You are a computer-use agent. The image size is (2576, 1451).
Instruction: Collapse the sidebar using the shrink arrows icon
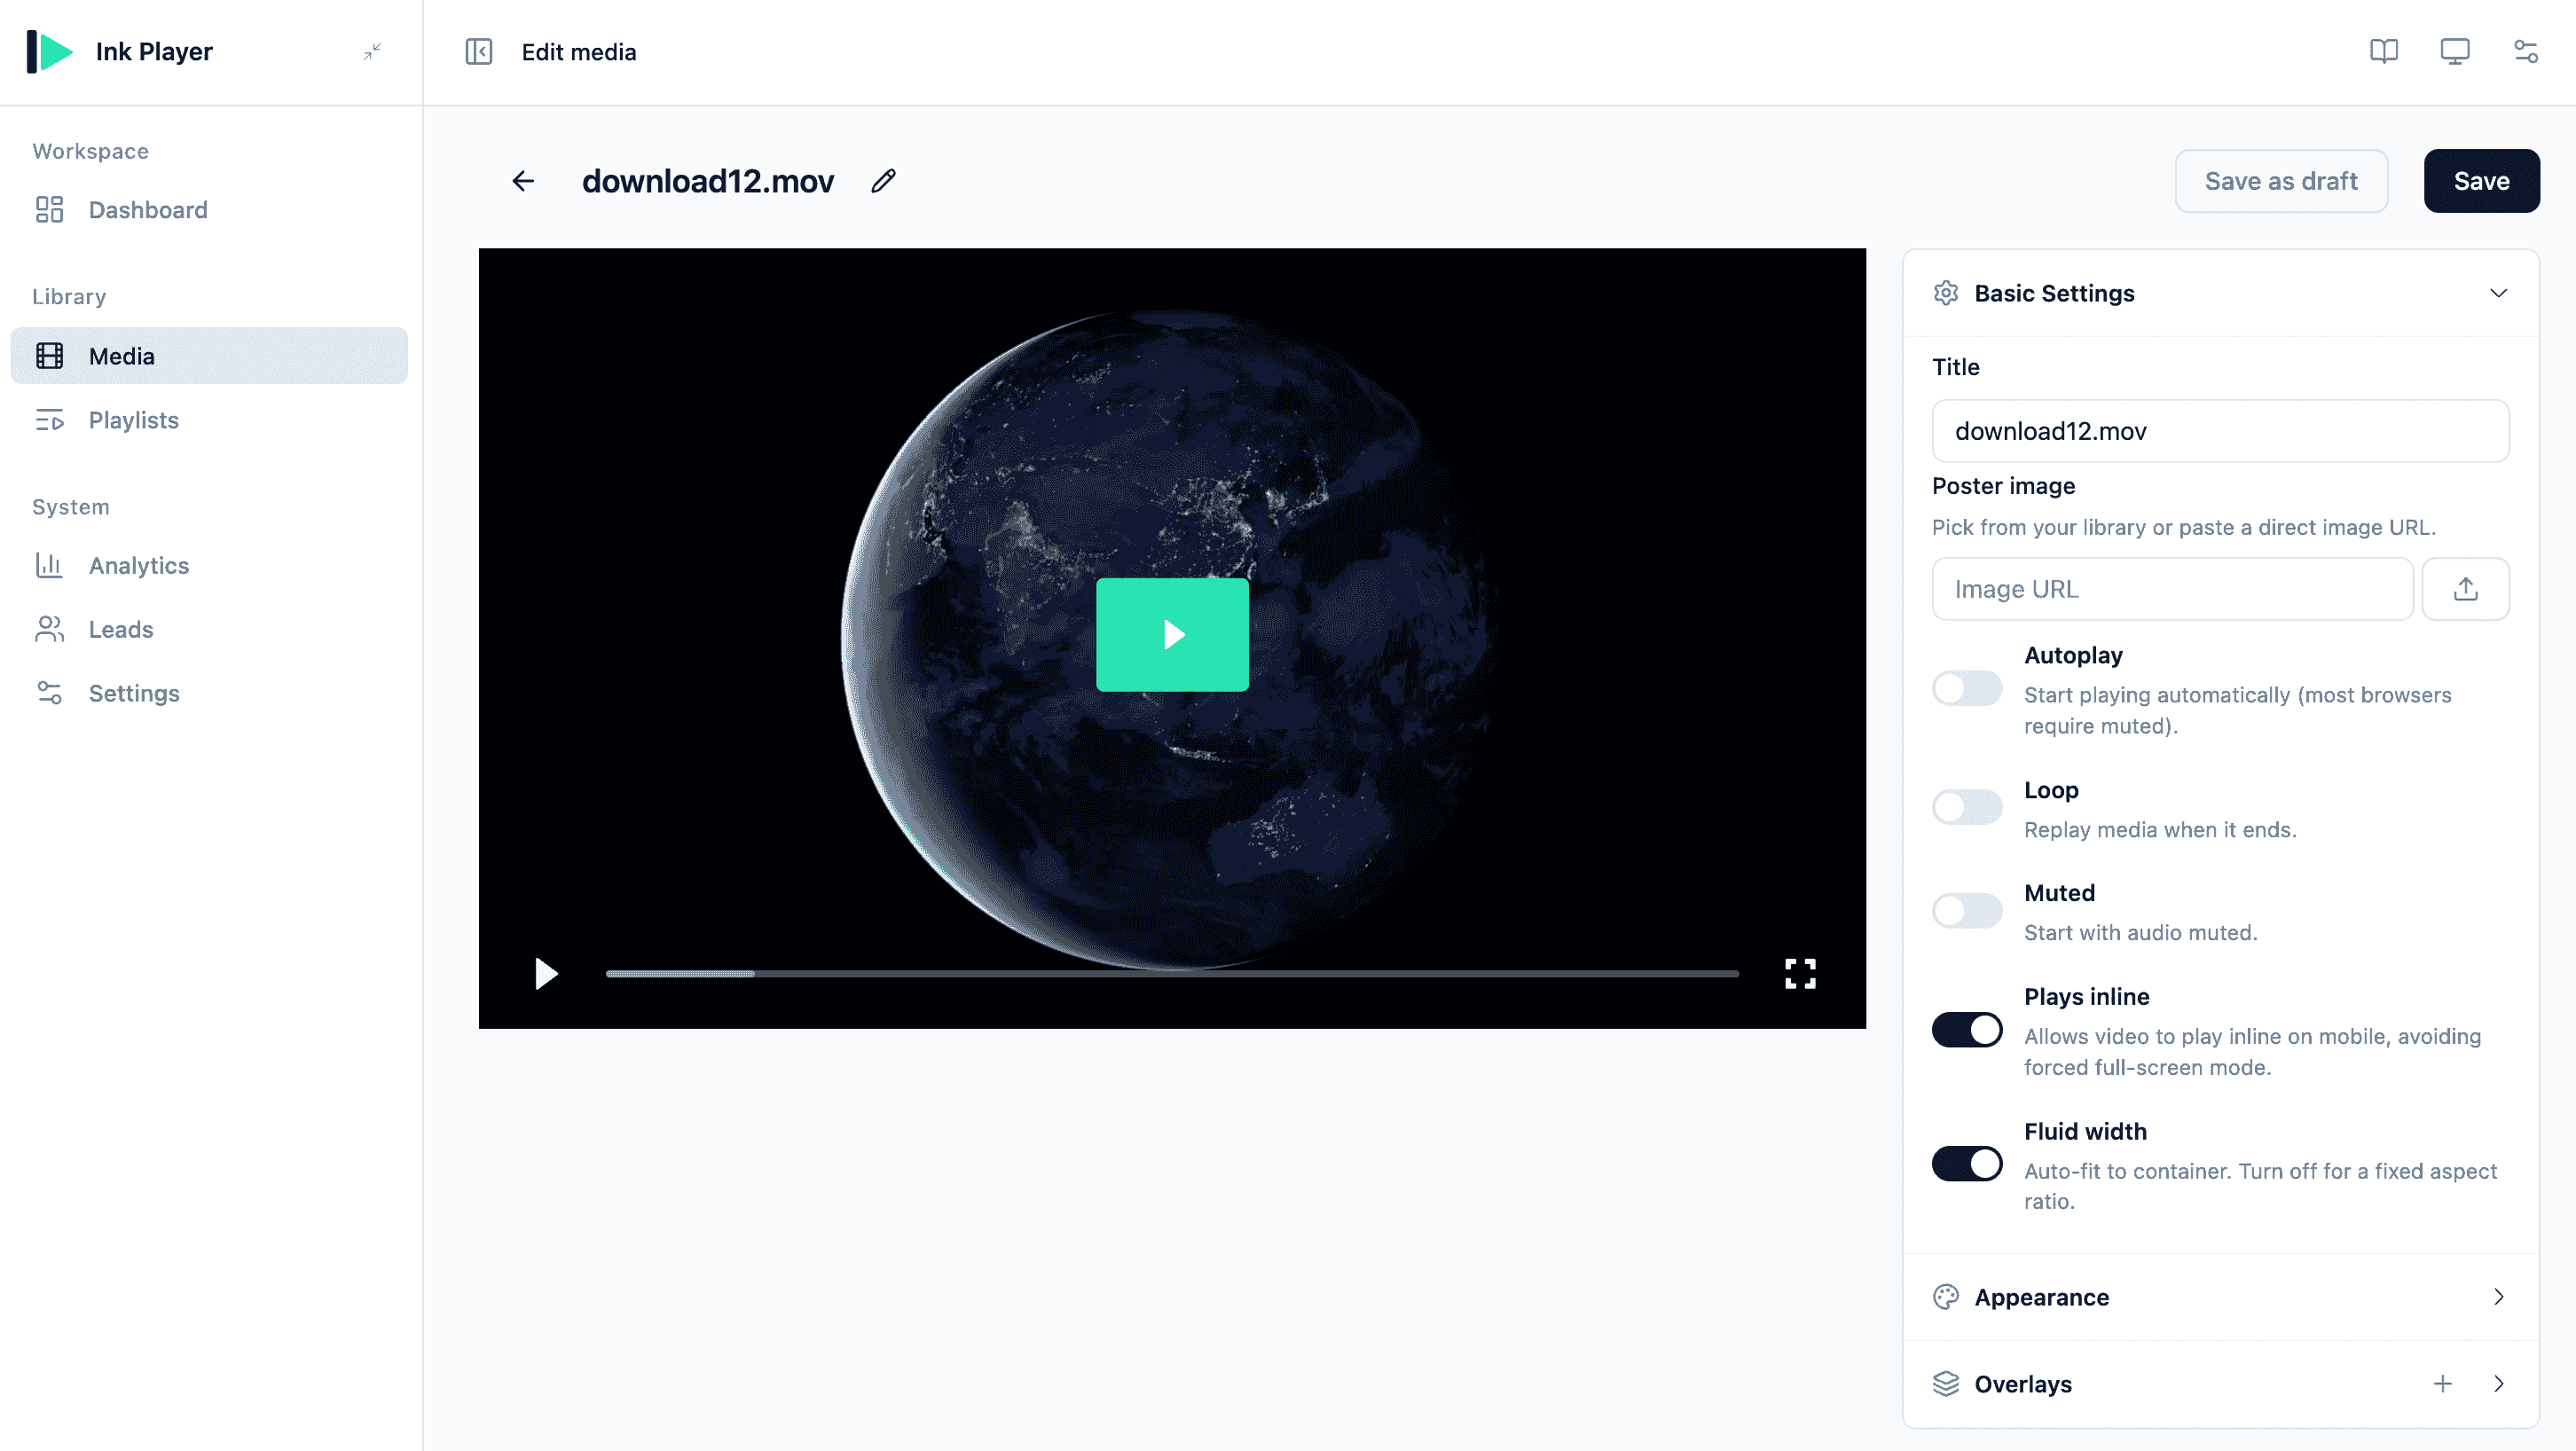click(x=373, y=52)
